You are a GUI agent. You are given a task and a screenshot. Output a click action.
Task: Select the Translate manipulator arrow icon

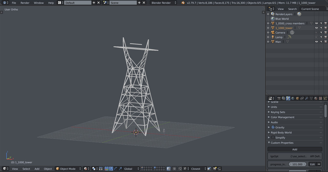click(111, 169)
